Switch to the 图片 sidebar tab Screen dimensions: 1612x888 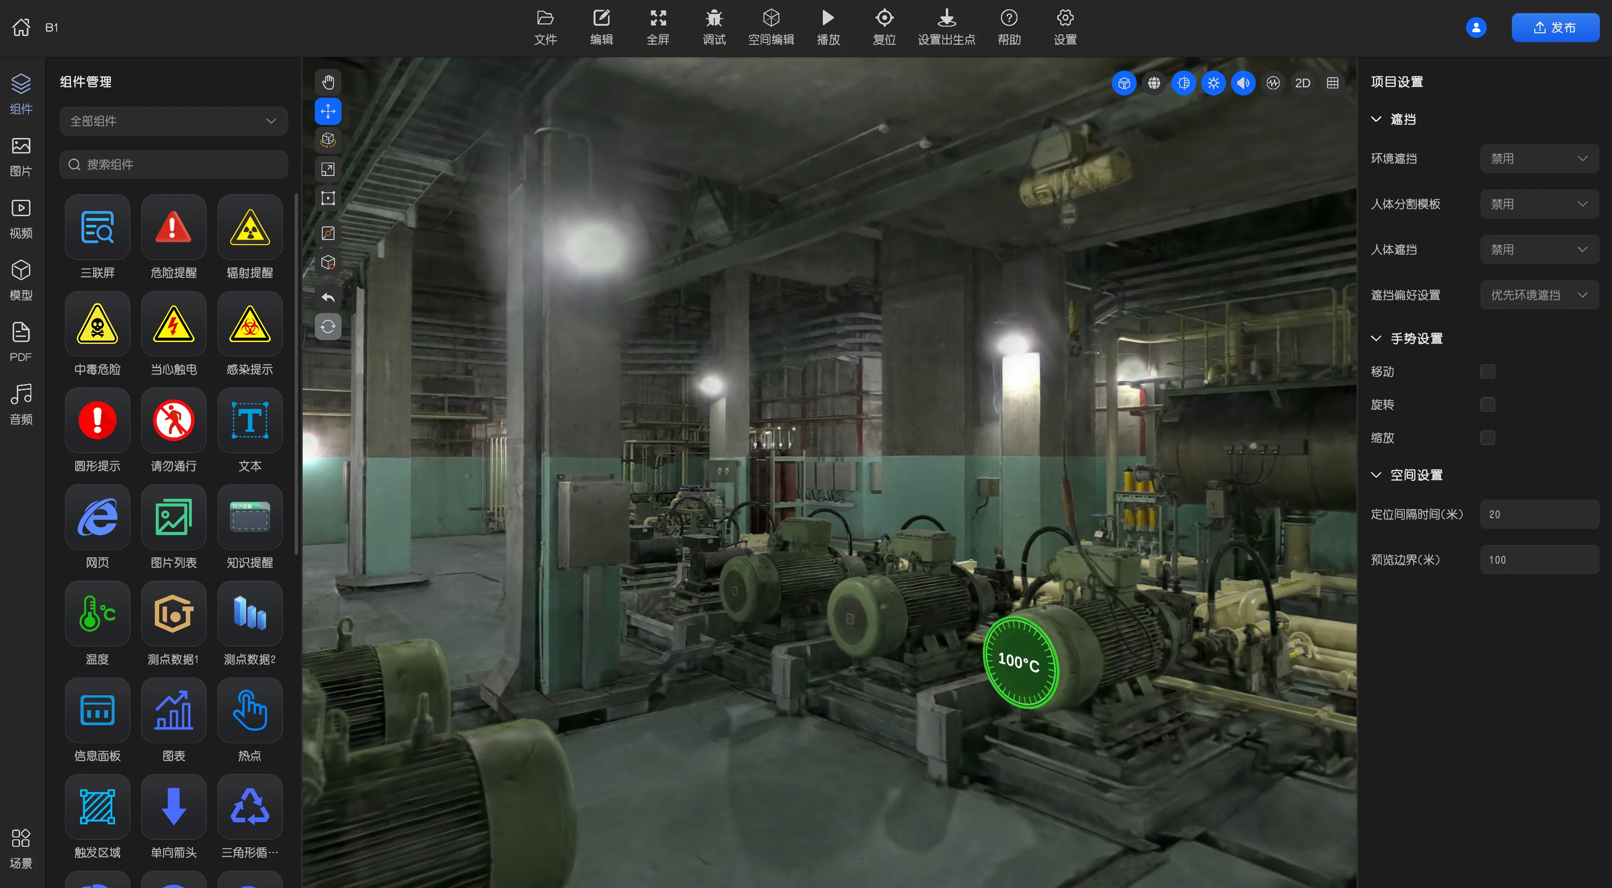[x=21, y=157]
